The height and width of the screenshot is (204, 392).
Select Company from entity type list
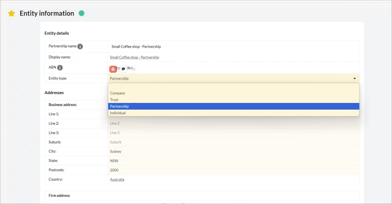[x=118, y=93]
